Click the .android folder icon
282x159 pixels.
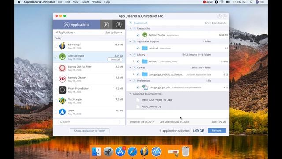coord(145,48)
